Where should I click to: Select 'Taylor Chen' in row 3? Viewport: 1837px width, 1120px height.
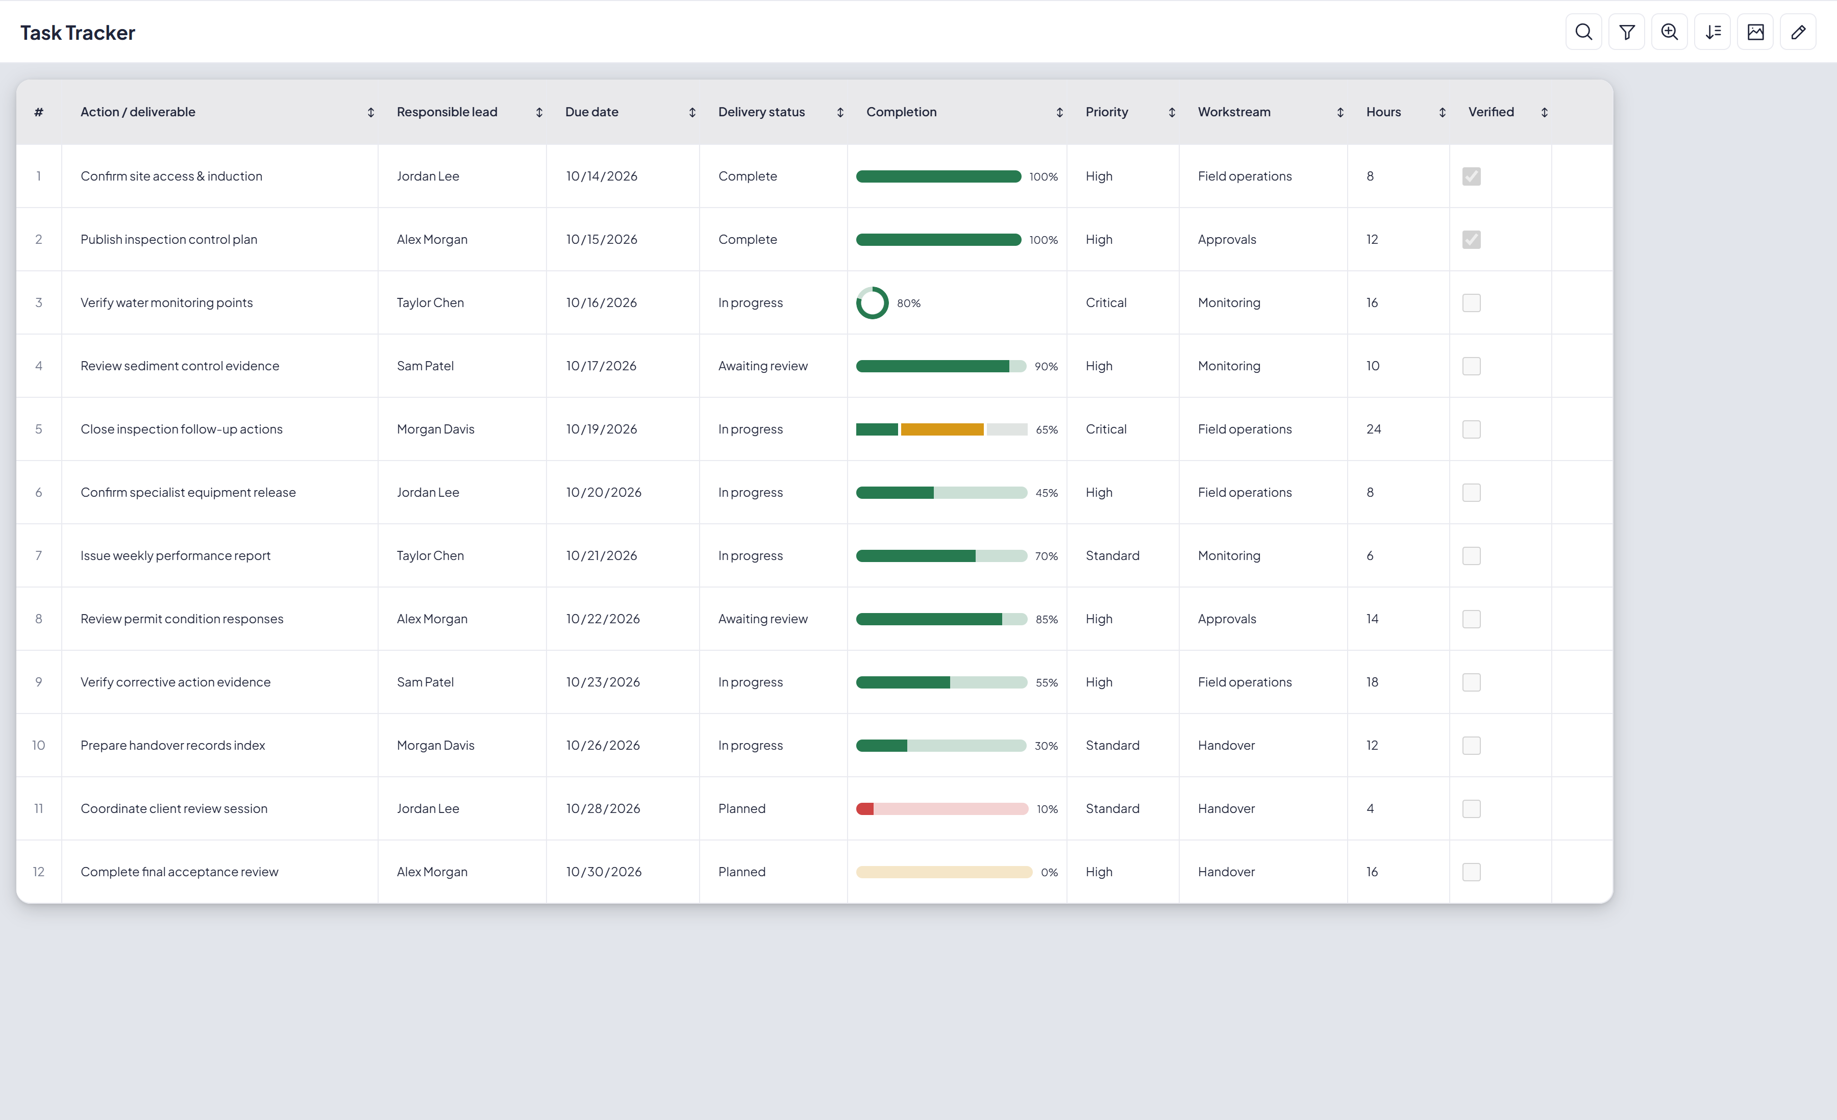click(430, 302)
